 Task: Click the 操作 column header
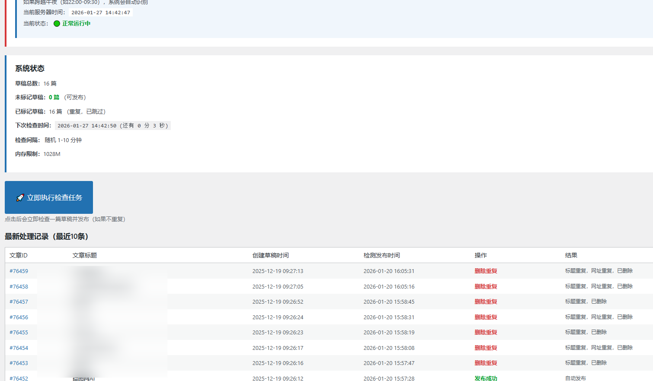481,256
